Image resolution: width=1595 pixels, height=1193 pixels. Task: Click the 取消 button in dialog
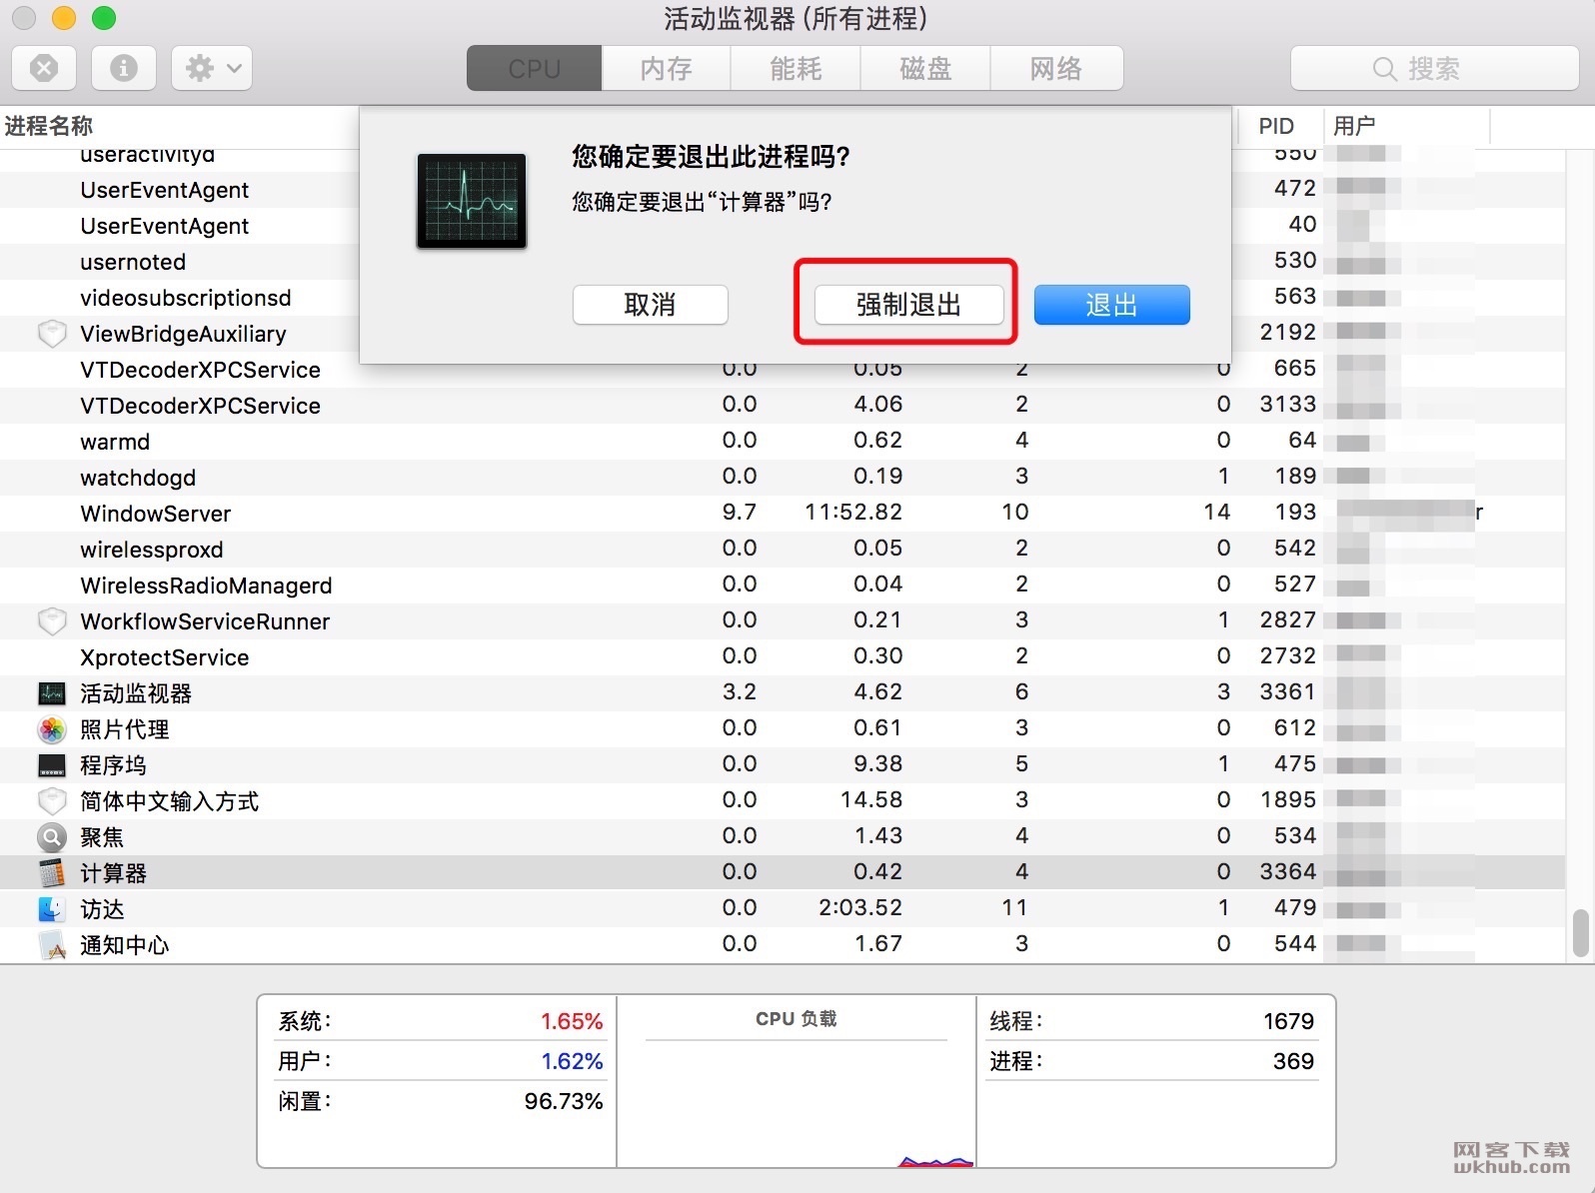tap(650, 305)
